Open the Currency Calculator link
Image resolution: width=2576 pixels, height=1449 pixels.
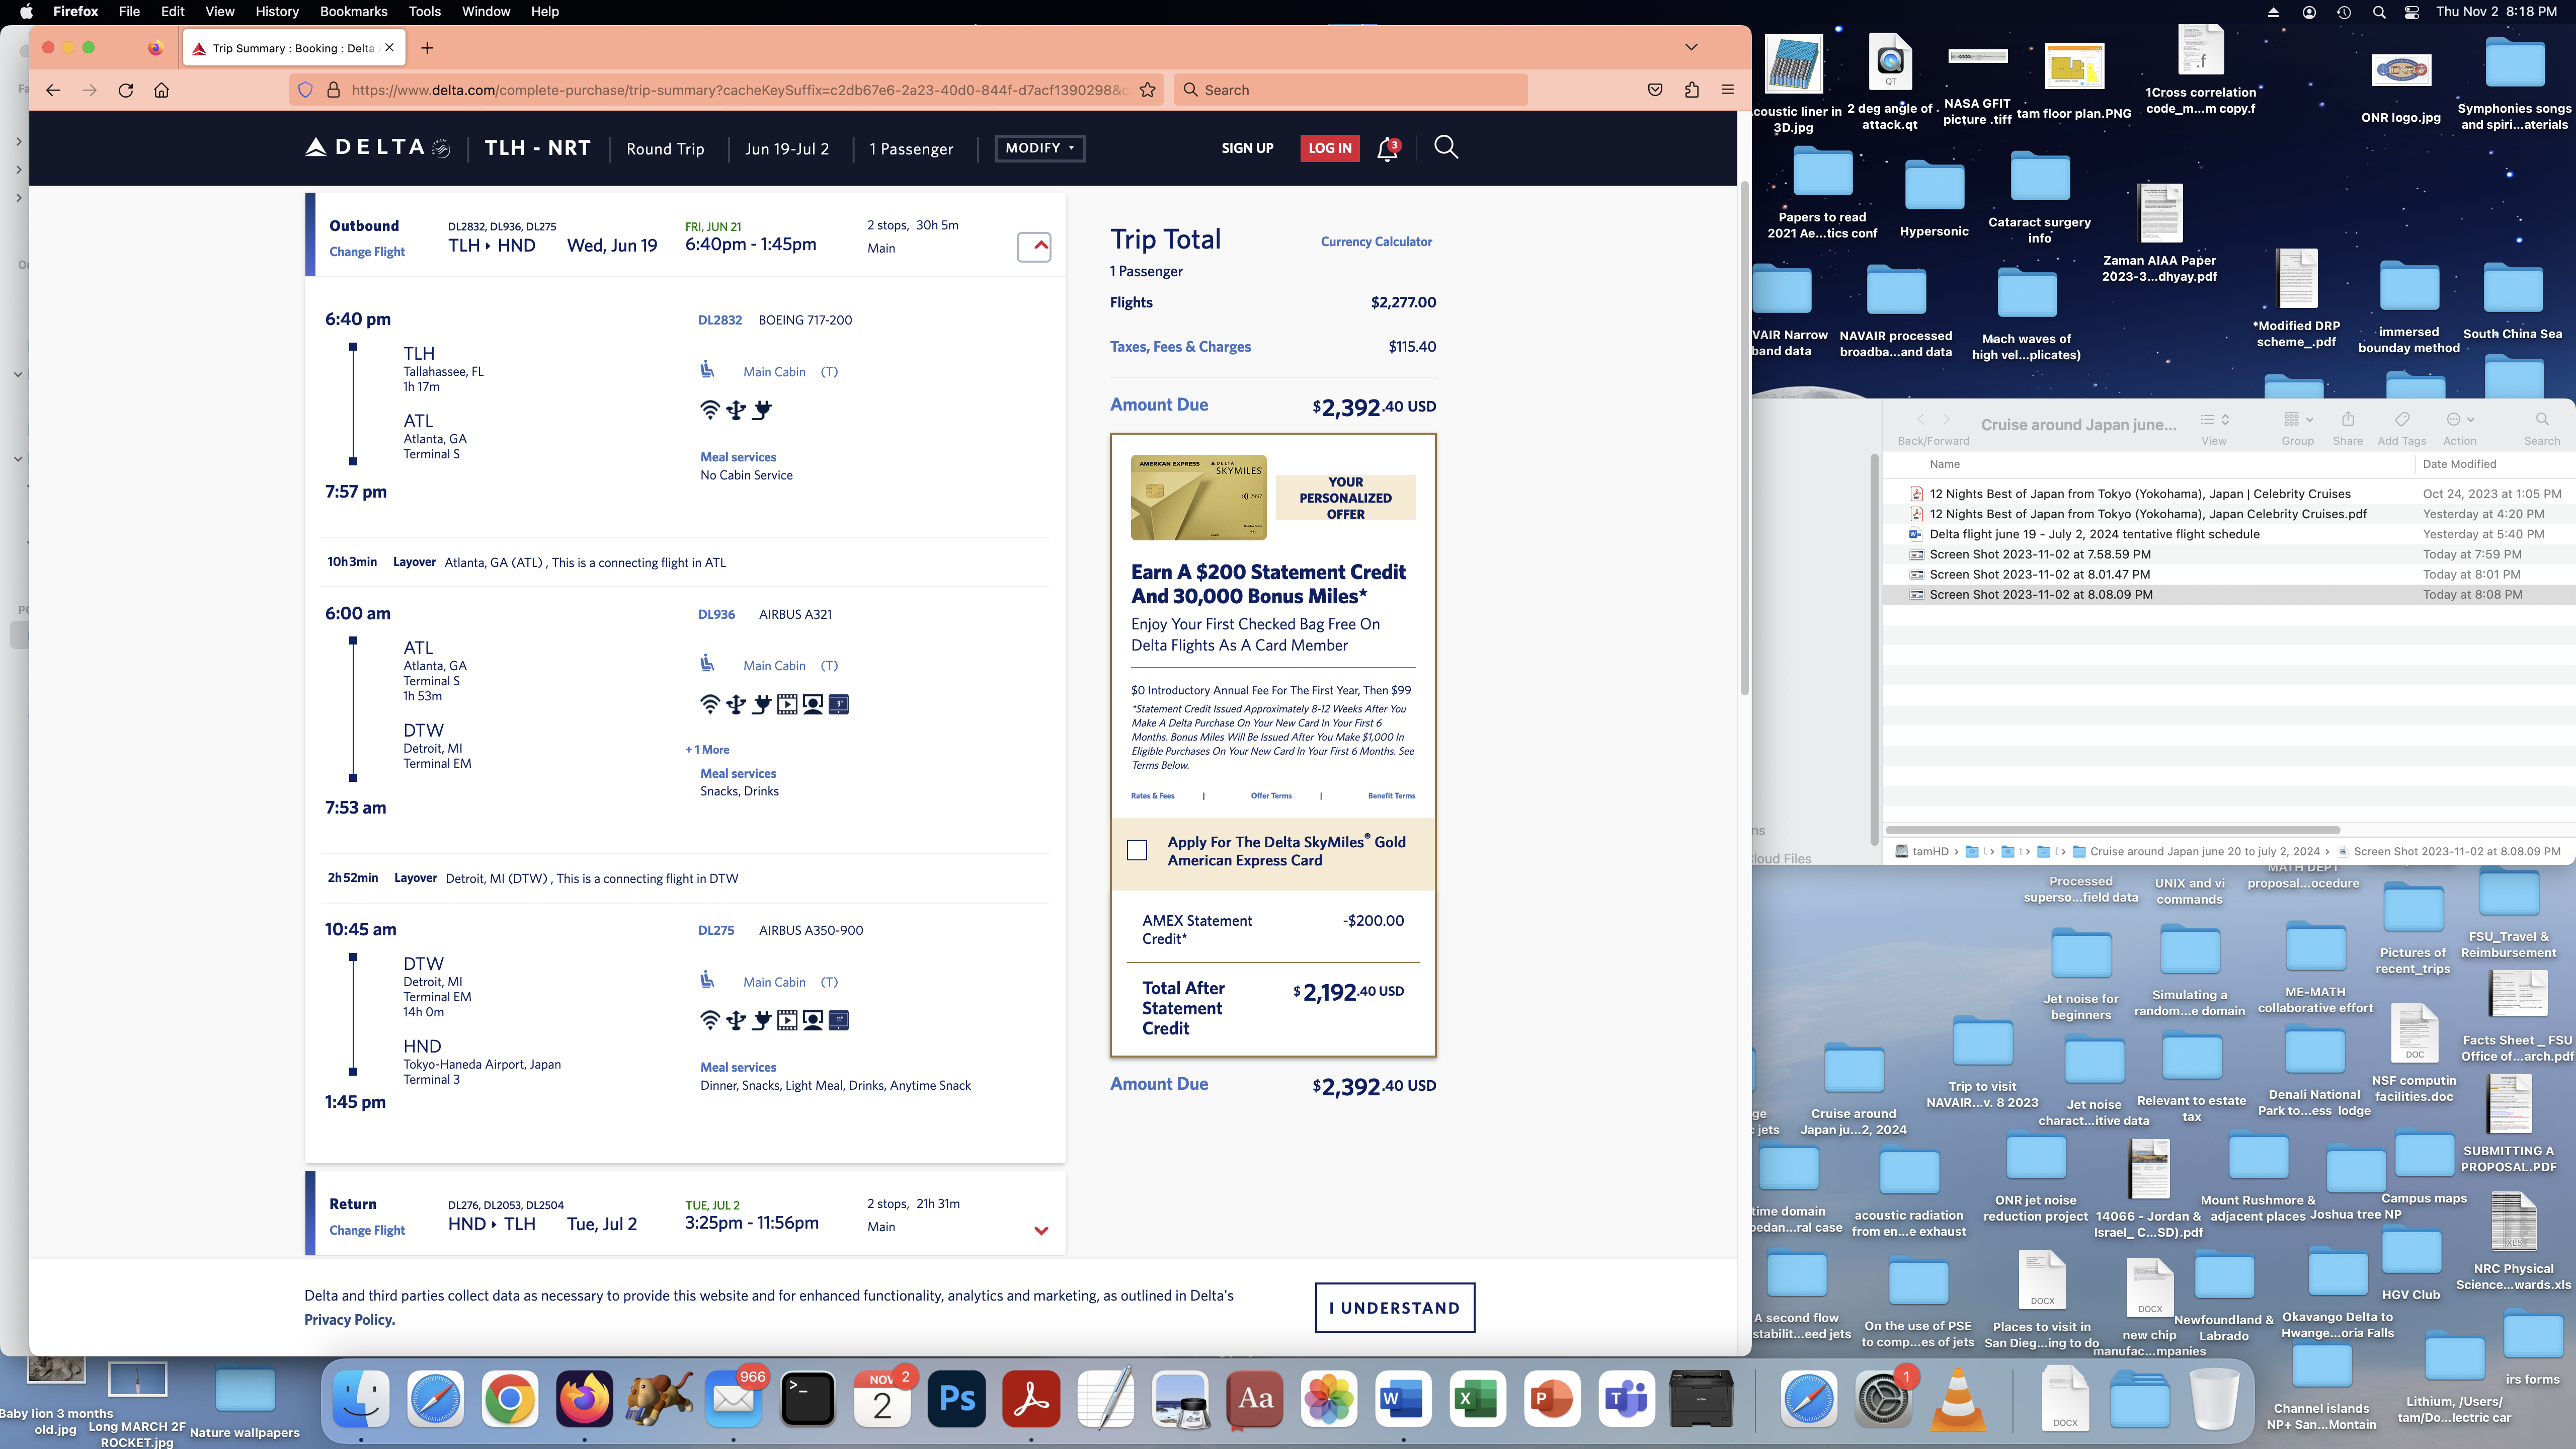[x=1376, y=241]
